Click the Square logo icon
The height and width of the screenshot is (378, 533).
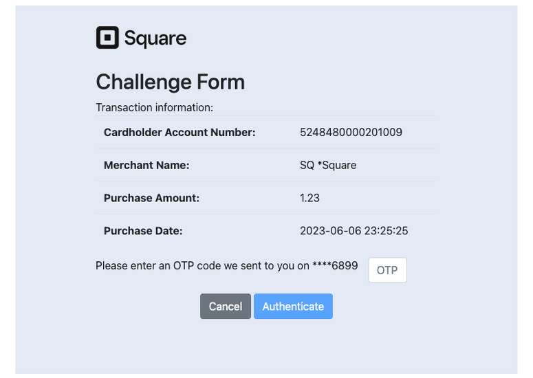107,38
